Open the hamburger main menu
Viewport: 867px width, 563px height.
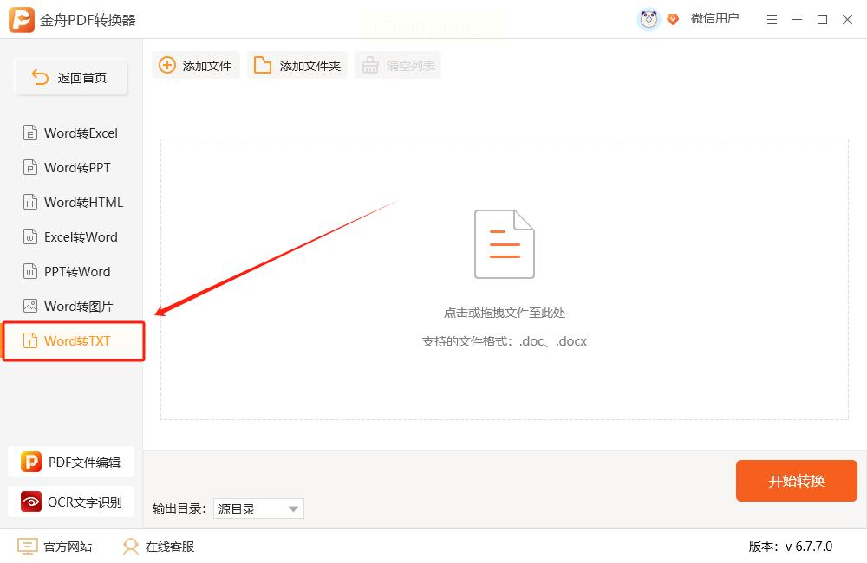[772, 20]
